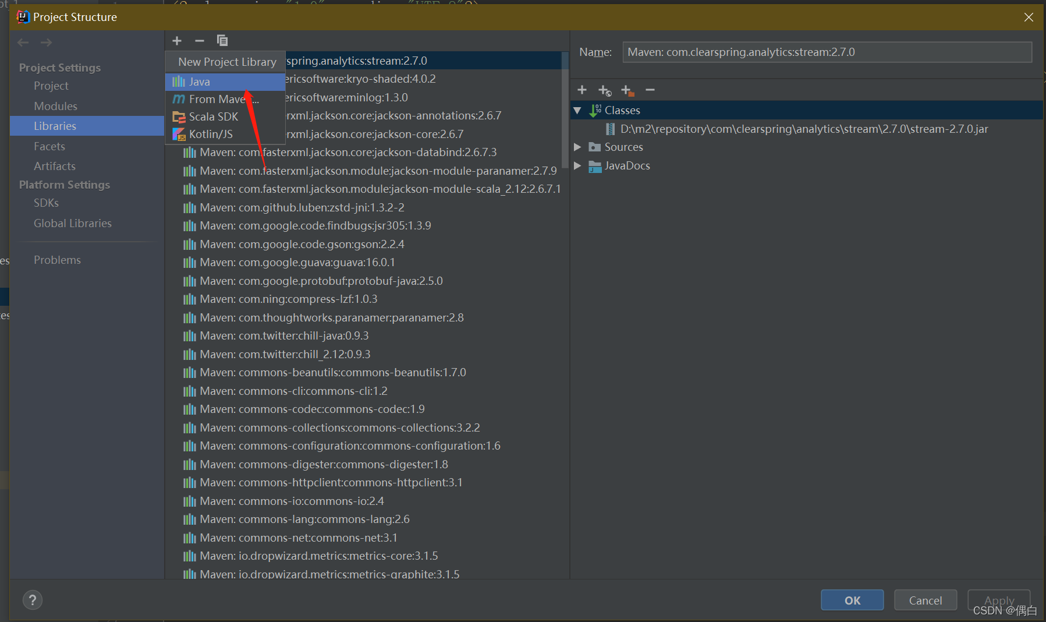Click the Scala SDK menu icon
The image size is (1046, 622).
pyautogui.click(x=179, y=117)
